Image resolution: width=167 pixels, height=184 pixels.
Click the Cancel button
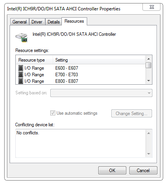pyautogui.click(x=143, y=171)
